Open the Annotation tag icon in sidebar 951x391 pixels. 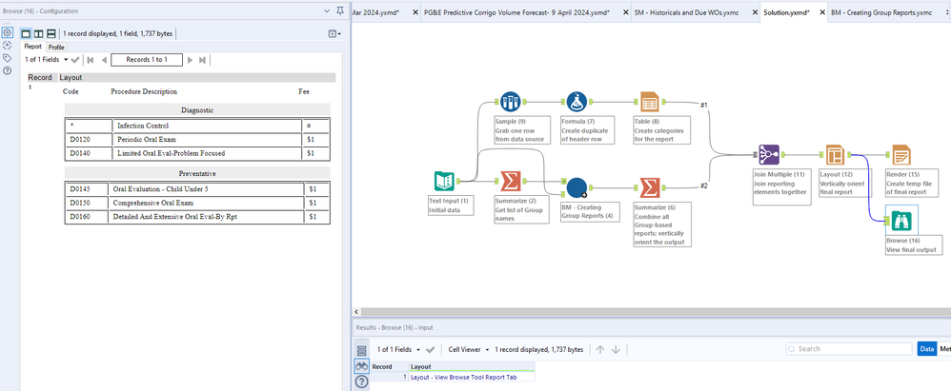8,58
